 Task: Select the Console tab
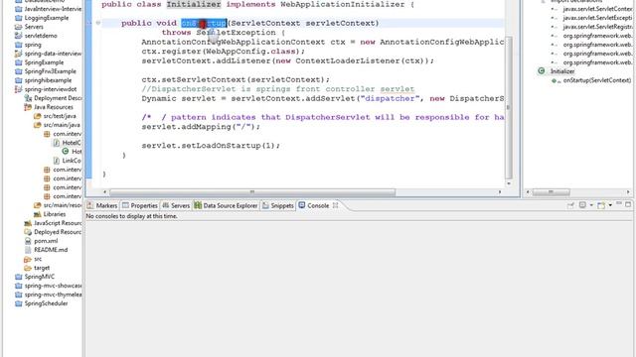click(314, 205)
